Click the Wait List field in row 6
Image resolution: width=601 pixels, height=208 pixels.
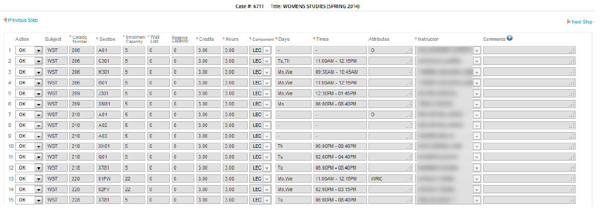tap(158, 104)
